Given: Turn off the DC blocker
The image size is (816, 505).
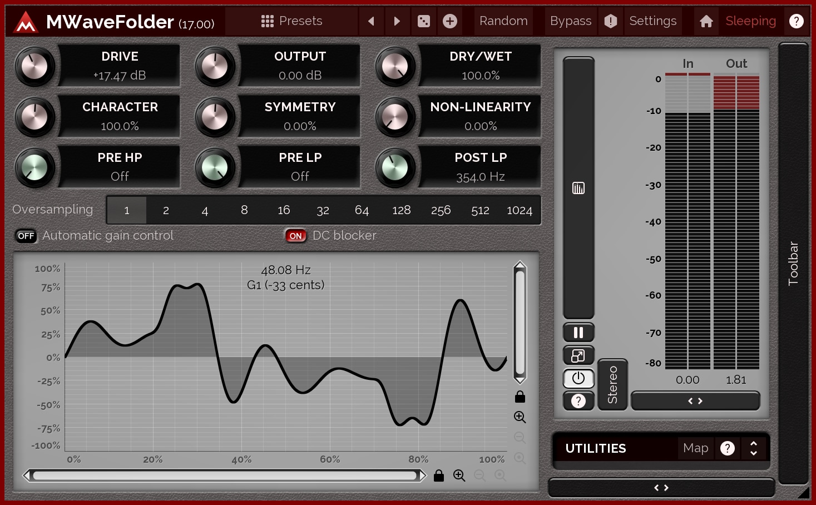Looking at the screenshot, I should coord(295,236).
